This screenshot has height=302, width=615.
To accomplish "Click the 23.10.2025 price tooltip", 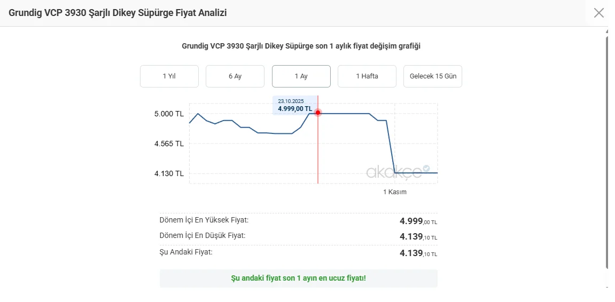I will (294, 105).
